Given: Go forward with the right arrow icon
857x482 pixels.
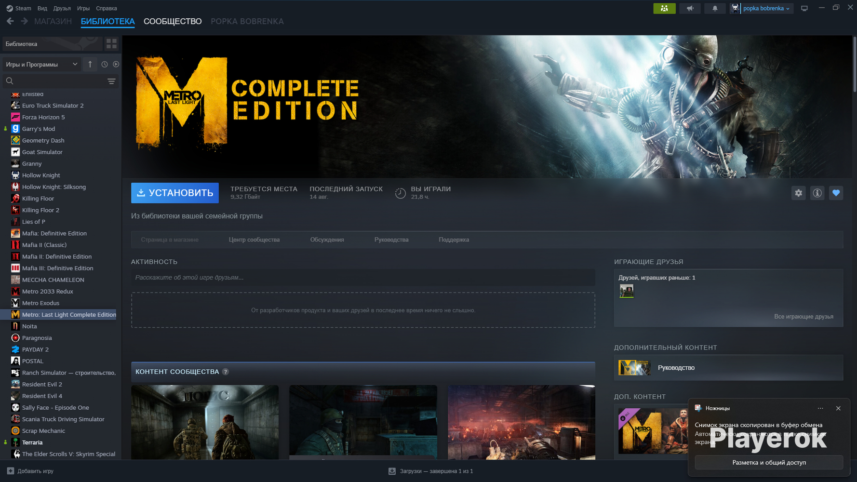Looking at the screenshot, I should (24, 21).
